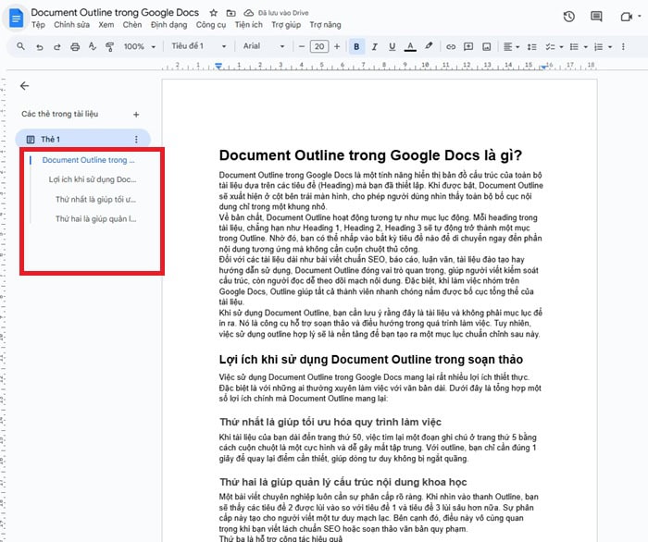Open the Arial font dropdown
Image resolution: width=648 pixels, height=542 pixels.
click(x=264, y=46)
